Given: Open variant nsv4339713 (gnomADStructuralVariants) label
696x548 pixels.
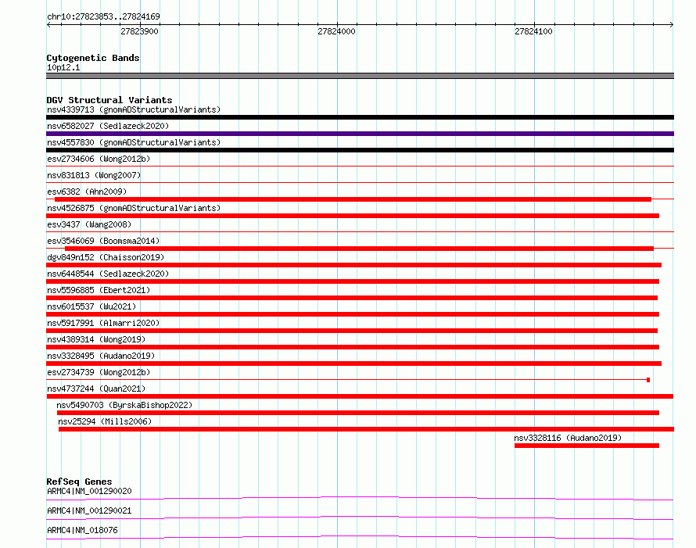Looking at the screenshot, I should point(134,109).
